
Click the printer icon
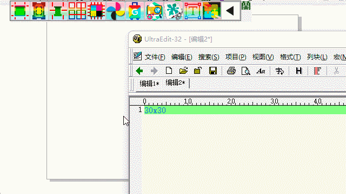point(231,71)
